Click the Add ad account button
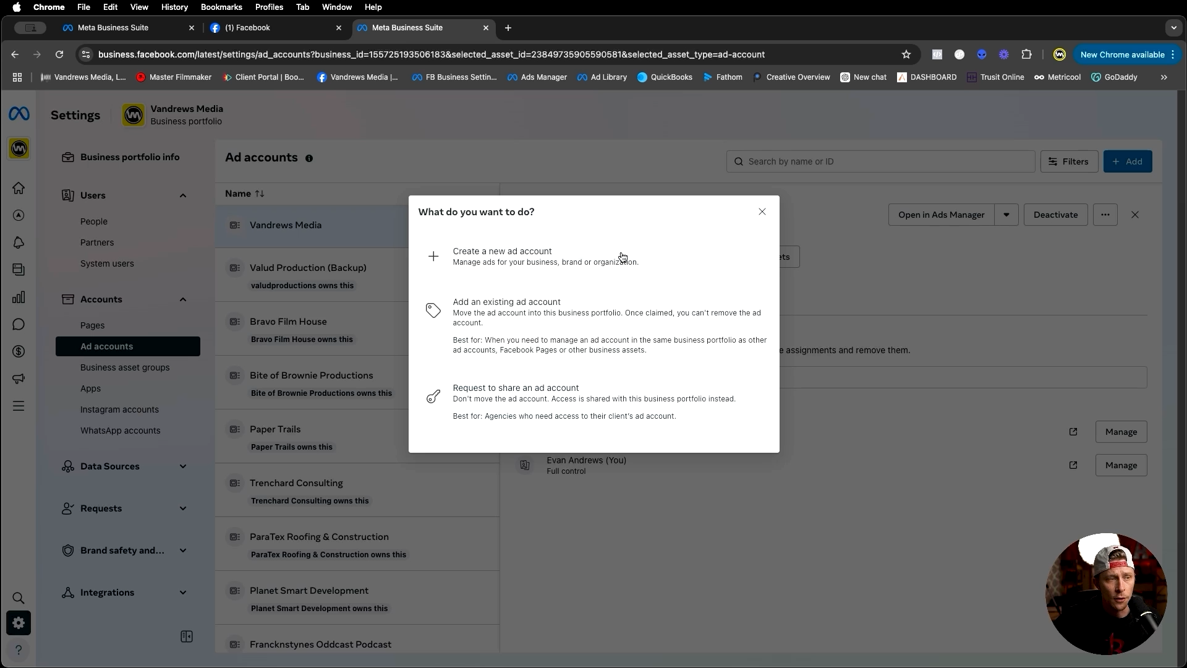 pos(1128,161)
